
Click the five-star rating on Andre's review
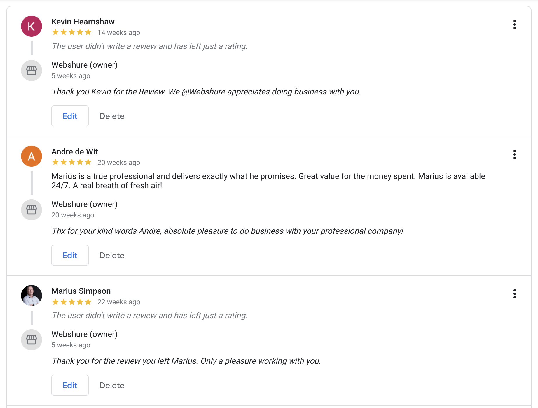(72, 162)
